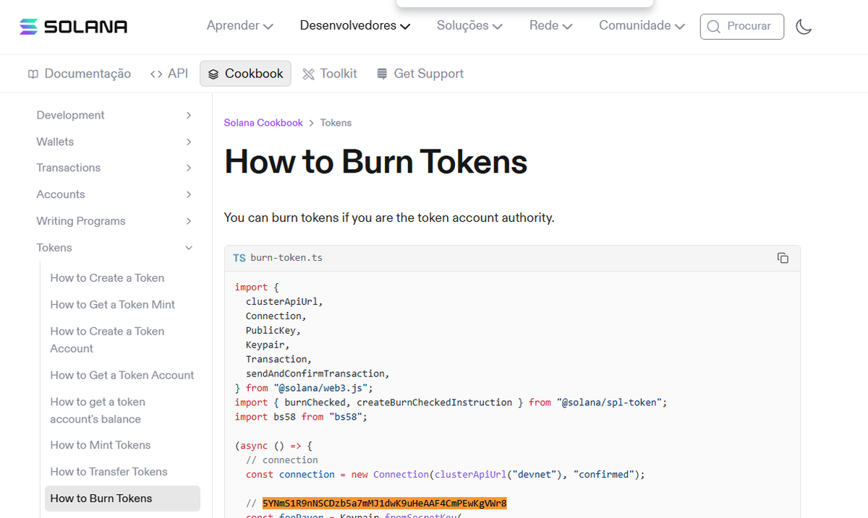Open the Comunidade dropdown menu
This screenshot has height=518, width=868.
point(642,26)
